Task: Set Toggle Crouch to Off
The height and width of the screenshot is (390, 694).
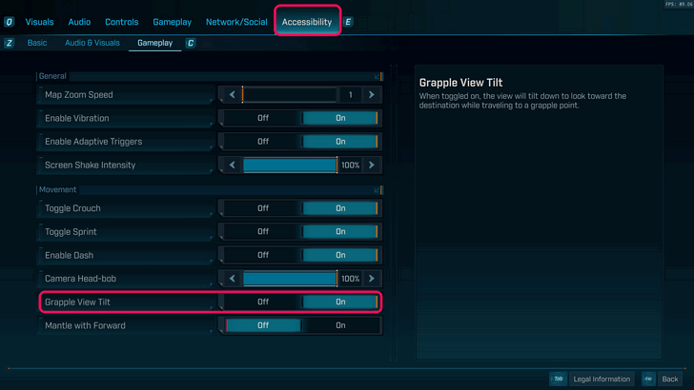Action: [x=263, y=208]
